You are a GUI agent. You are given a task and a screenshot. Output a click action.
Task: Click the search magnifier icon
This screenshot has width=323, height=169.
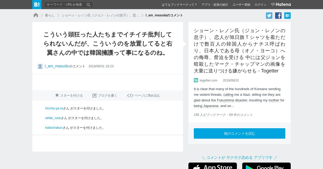89,5
